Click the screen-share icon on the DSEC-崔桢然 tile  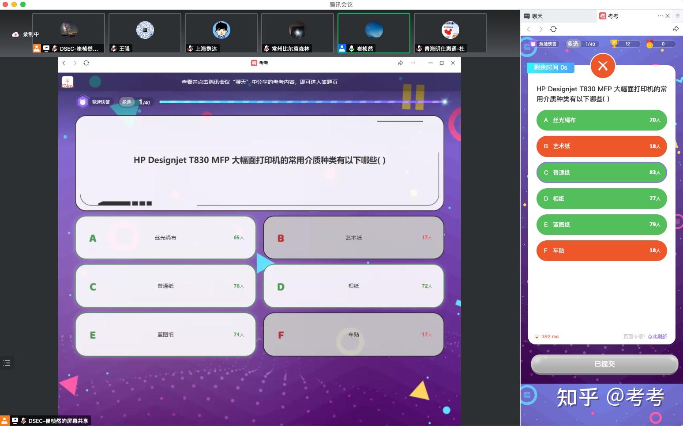click(46, 49)
